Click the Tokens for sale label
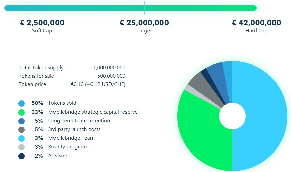This screenshot has height=172, width=291. tap(36, 76)
